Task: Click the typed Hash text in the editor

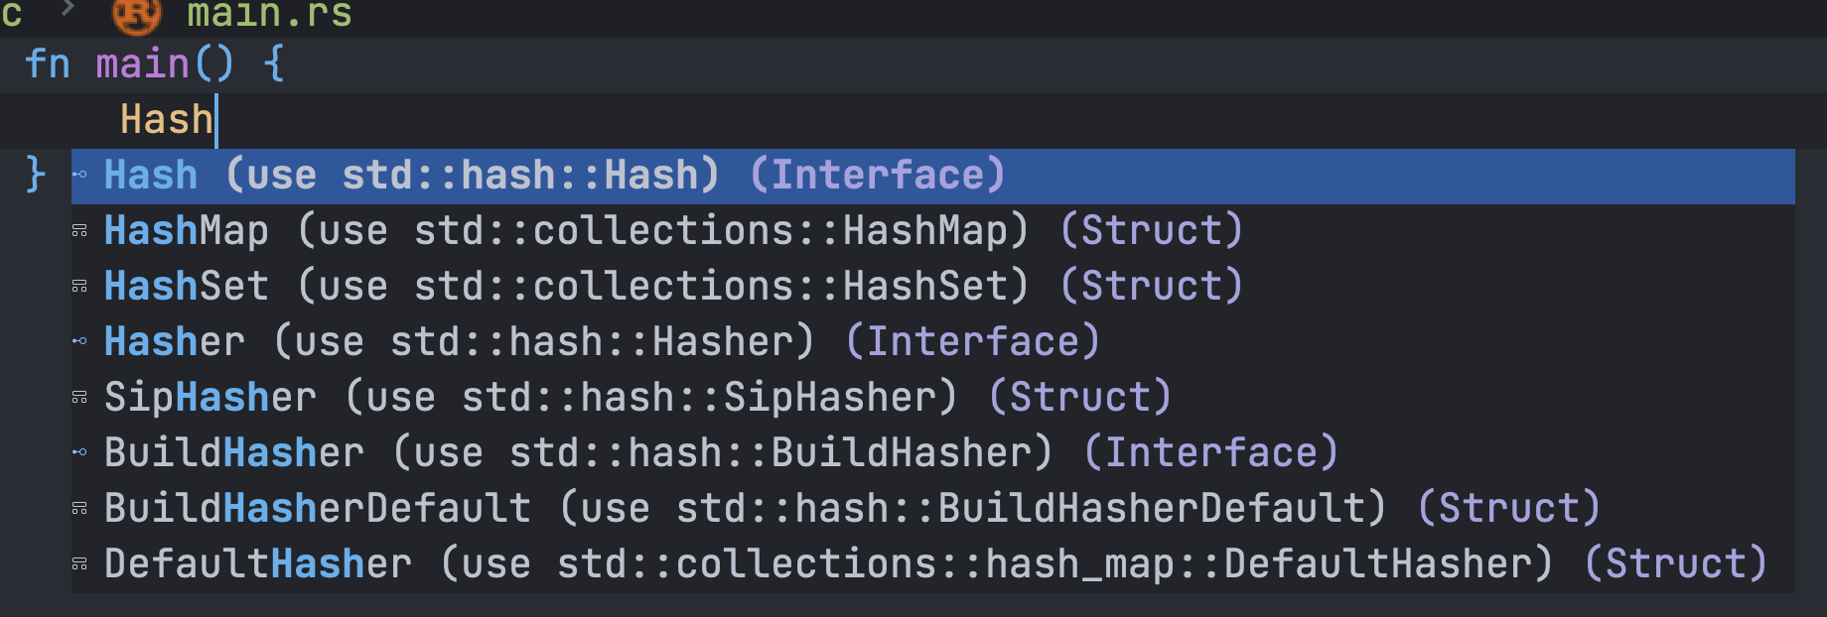Action: coord(165,119)
